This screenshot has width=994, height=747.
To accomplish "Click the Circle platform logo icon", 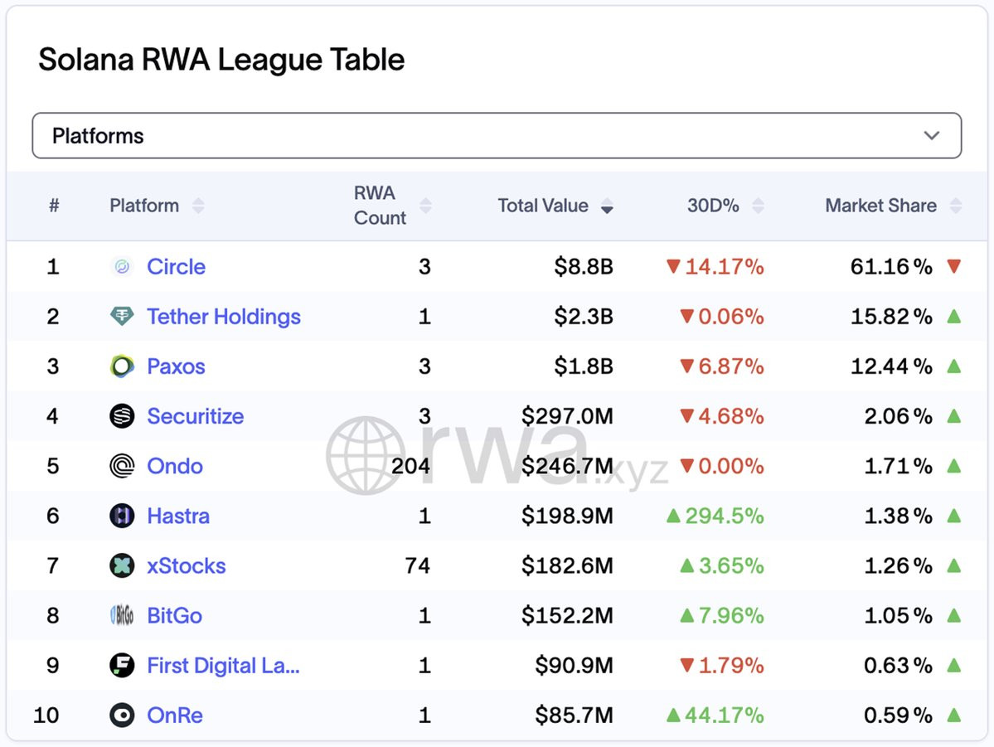I will [x=122, y=267].
